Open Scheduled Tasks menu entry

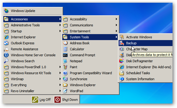click(146, 73)
